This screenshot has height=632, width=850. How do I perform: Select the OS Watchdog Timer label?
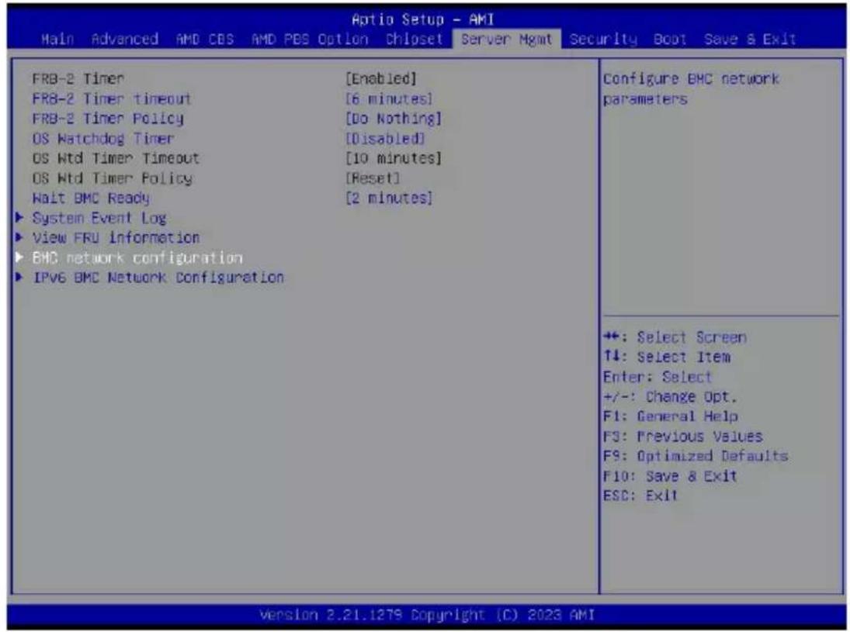click(103, 139)
